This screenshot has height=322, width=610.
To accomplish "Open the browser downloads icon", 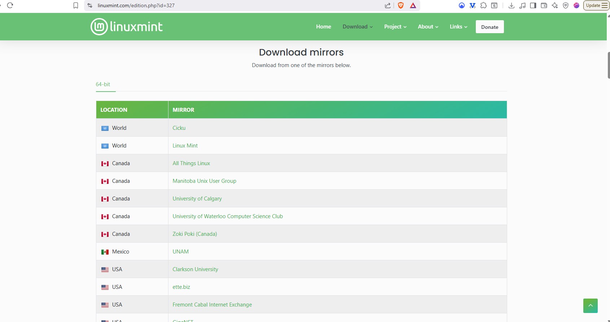I will coord(511,5).
